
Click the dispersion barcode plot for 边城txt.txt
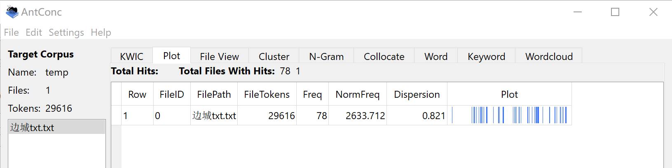pos(509,115)
